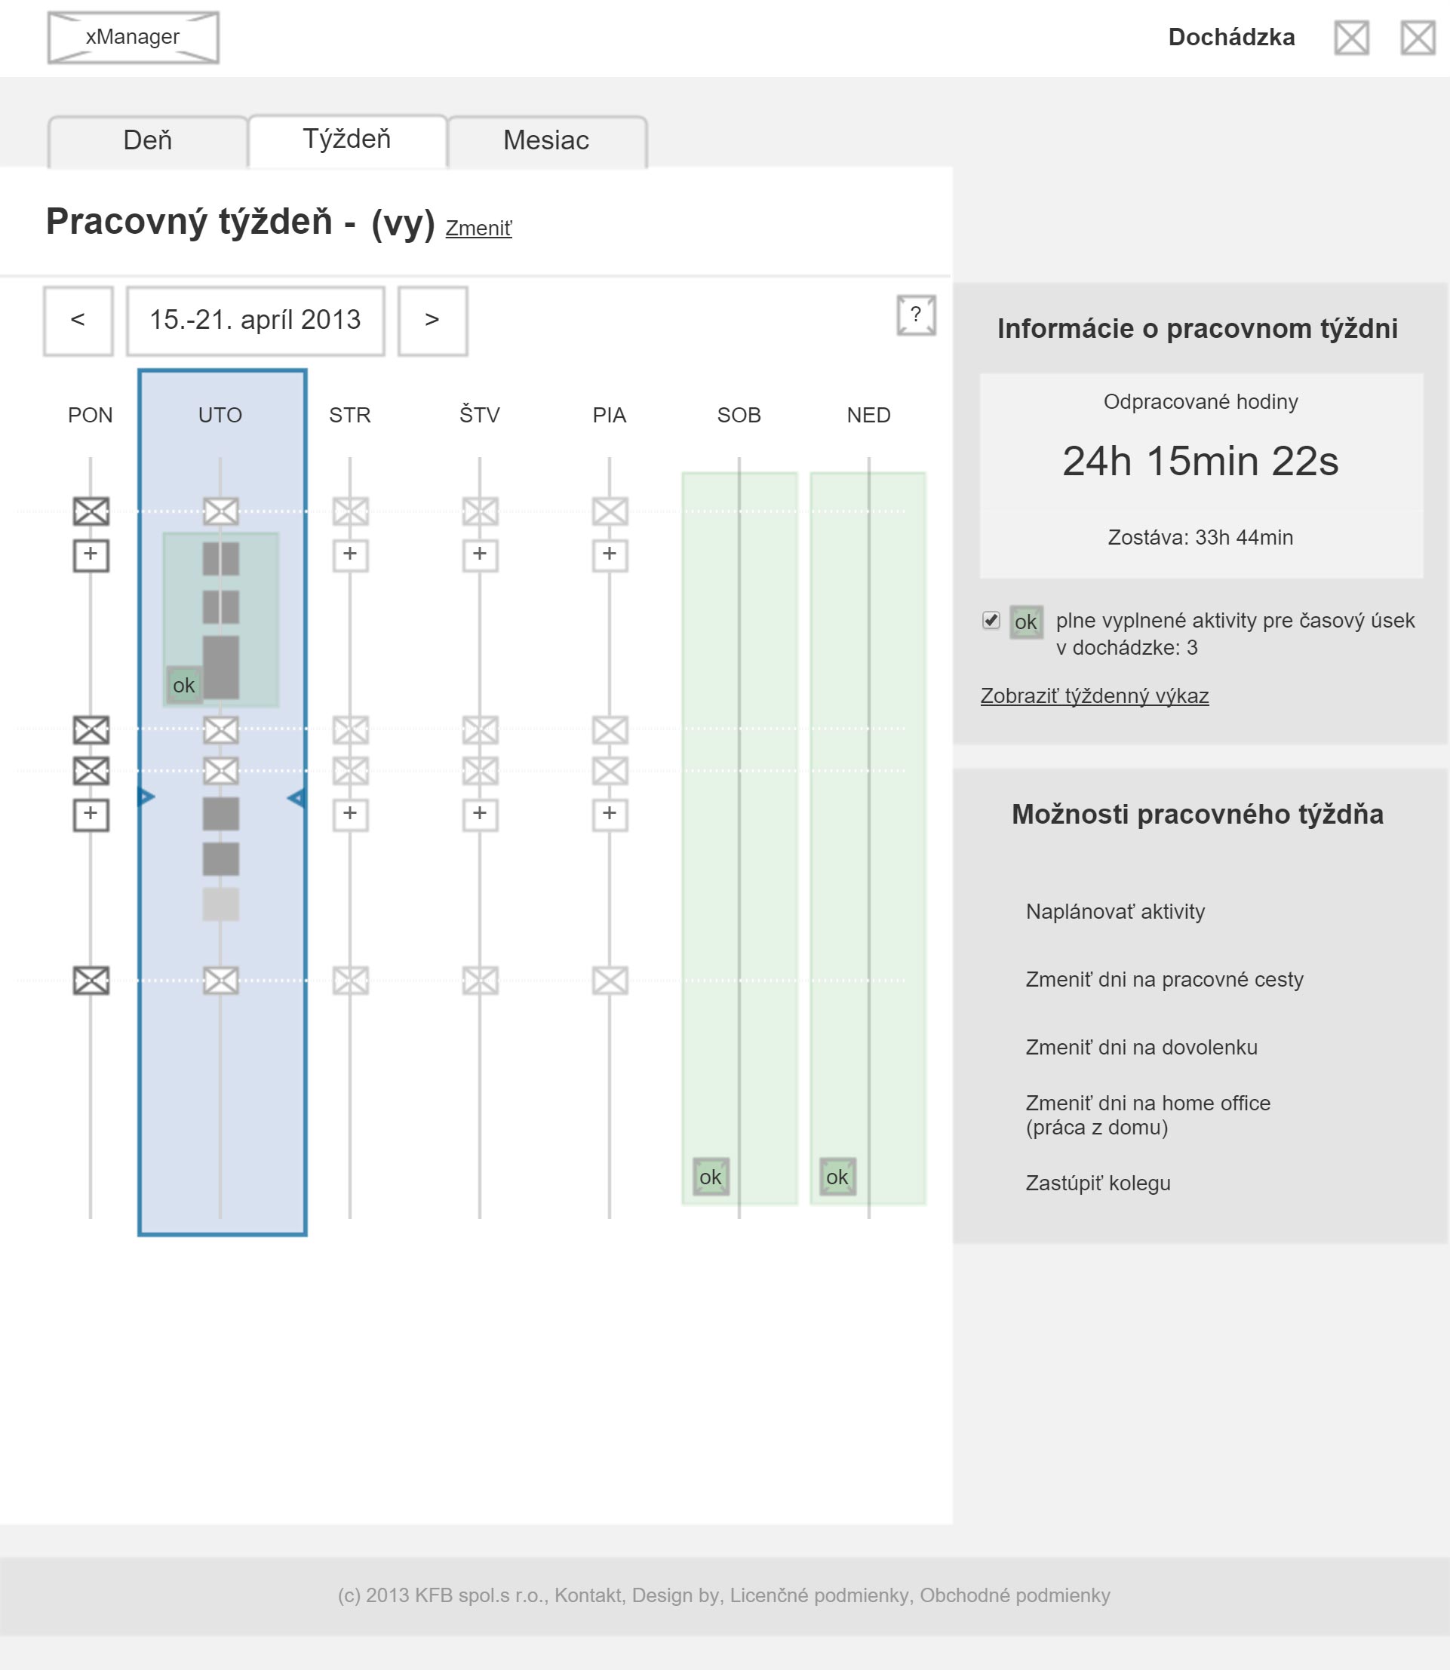
Task: Select the UTO day column header
Action: click(220, 415)
